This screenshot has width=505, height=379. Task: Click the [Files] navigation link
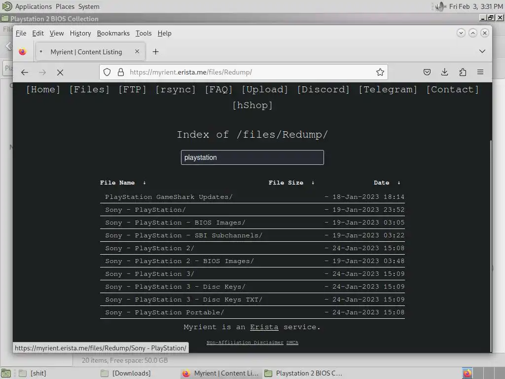[89, 90]
